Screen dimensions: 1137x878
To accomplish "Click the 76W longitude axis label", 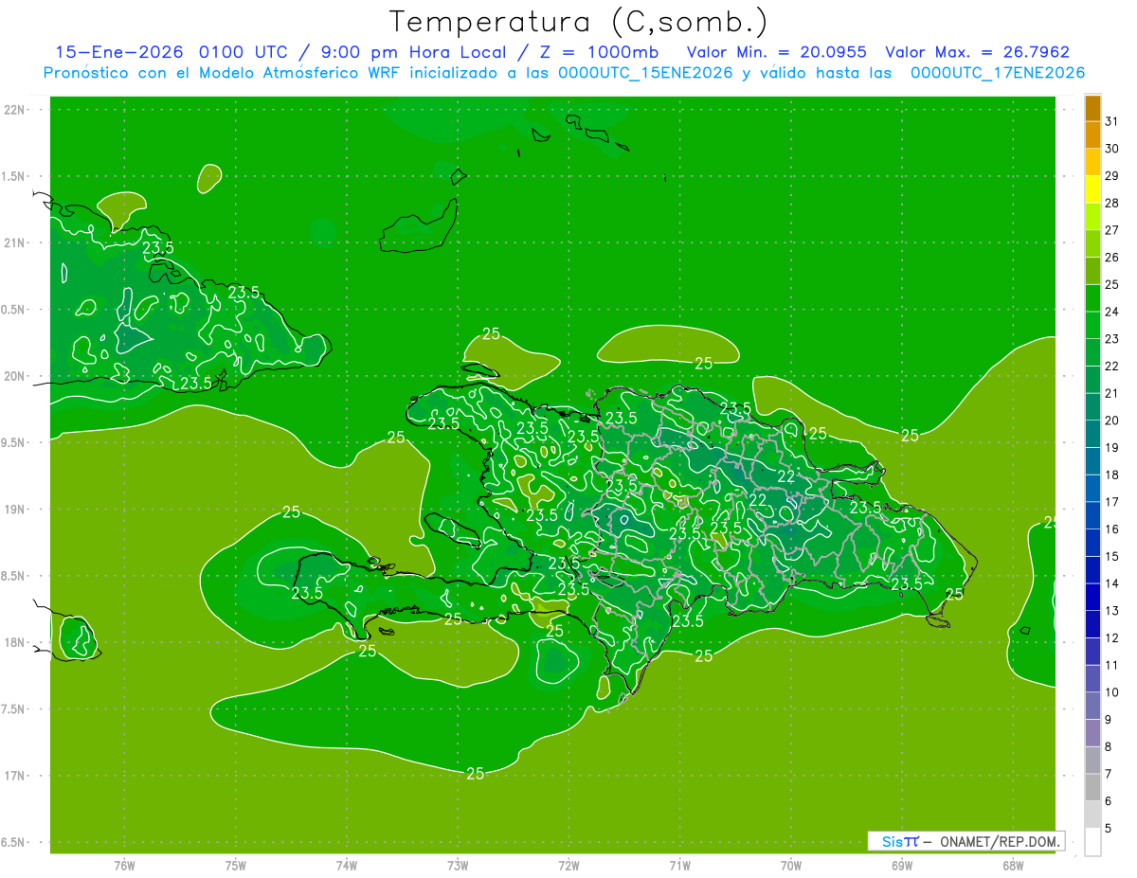I will (x=124, y=866).
